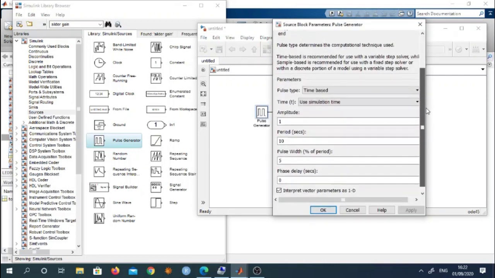Screen dimensions: 495x278
Task: Click the Period (secs) input field
Action: [348, 141]
